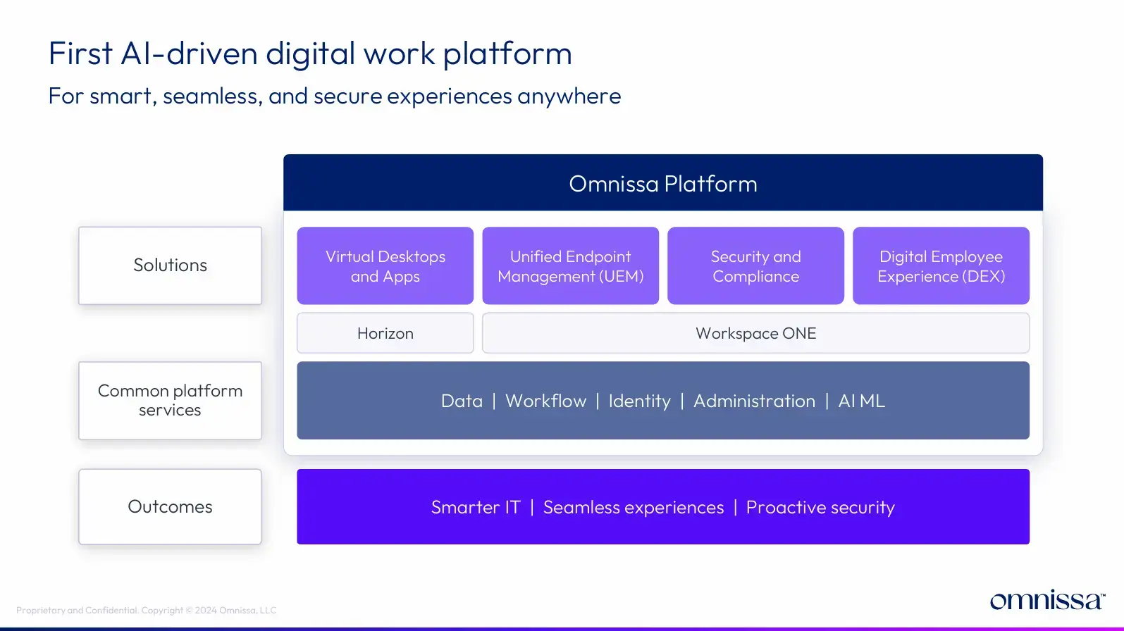Click the Security and Compliance tile
Image resolution: width=1124 pixels, height=631 pixels.
(755, 266)
